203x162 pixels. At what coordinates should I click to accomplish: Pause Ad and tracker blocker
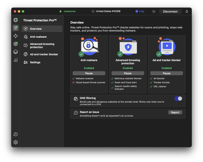(167, 73)
